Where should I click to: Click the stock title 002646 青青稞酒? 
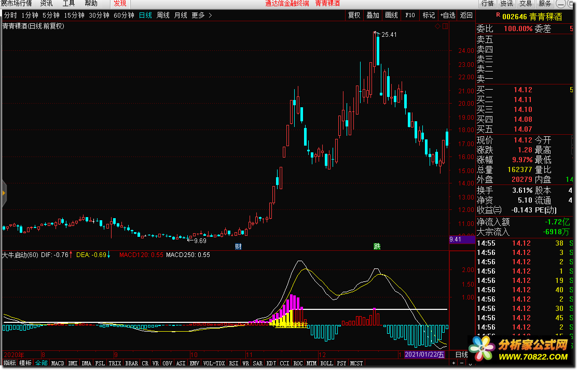[532, 17]
